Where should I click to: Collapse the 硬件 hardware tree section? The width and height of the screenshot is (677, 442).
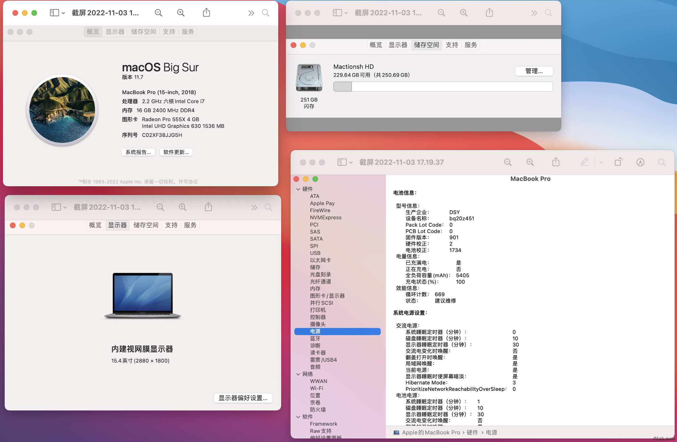coord(298,189)
